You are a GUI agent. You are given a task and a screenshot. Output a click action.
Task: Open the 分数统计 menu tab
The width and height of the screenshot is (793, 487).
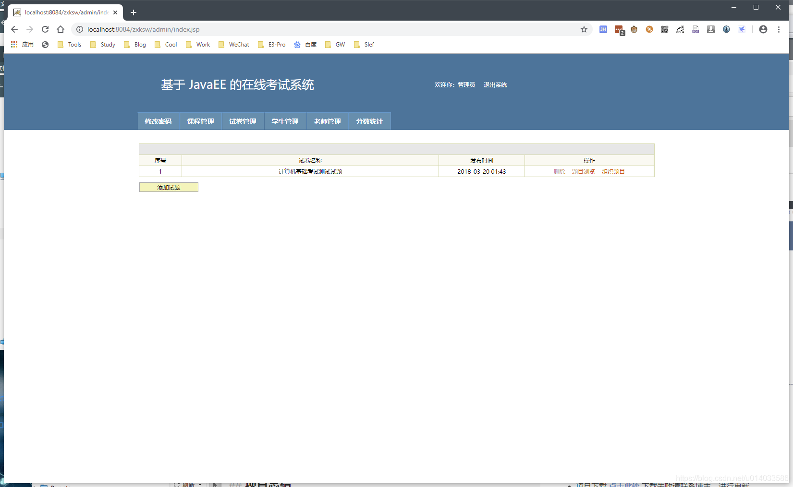coord(370,121)
